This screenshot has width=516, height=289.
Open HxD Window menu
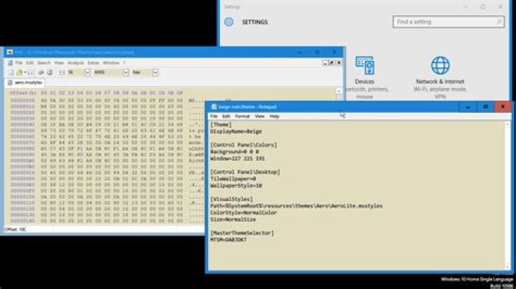pyautogui.click(x=111, y=63)
